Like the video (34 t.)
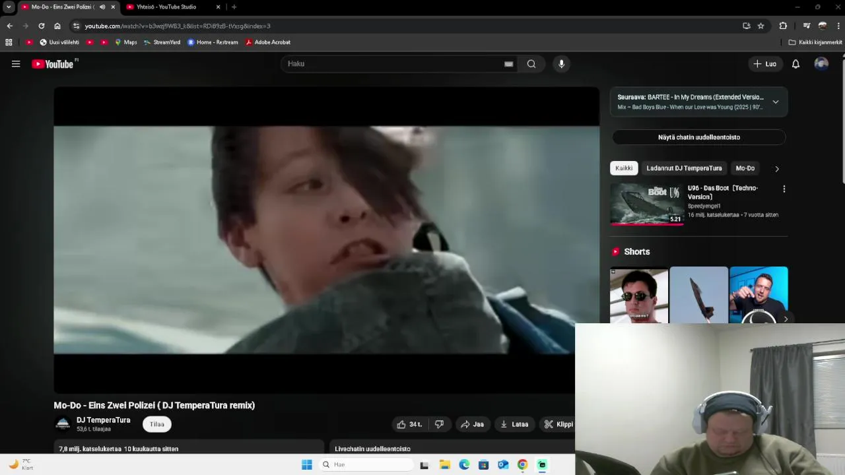The image size is (845, 475). pyautogui.click(x=409, y=424)
